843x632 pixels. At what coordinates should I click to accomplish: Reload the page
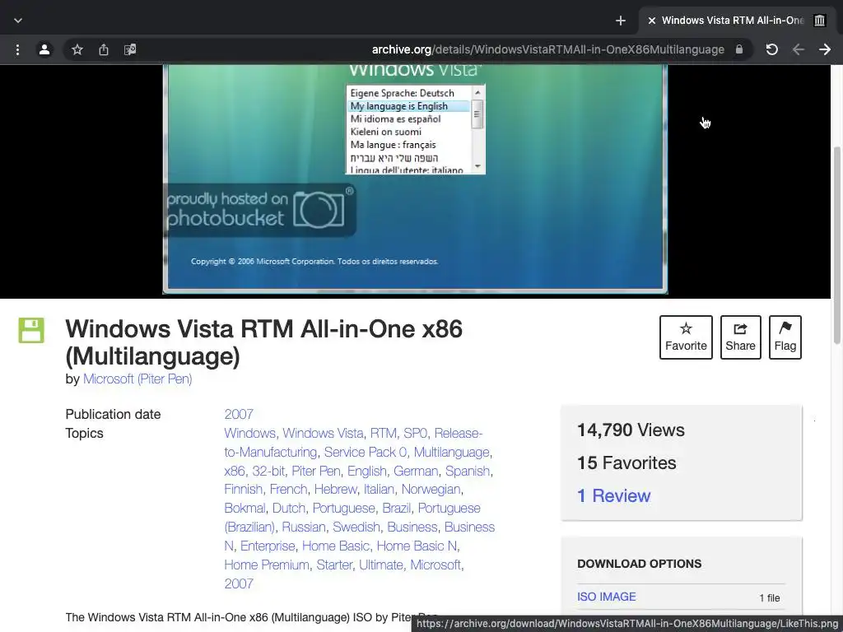click(771, 50)
